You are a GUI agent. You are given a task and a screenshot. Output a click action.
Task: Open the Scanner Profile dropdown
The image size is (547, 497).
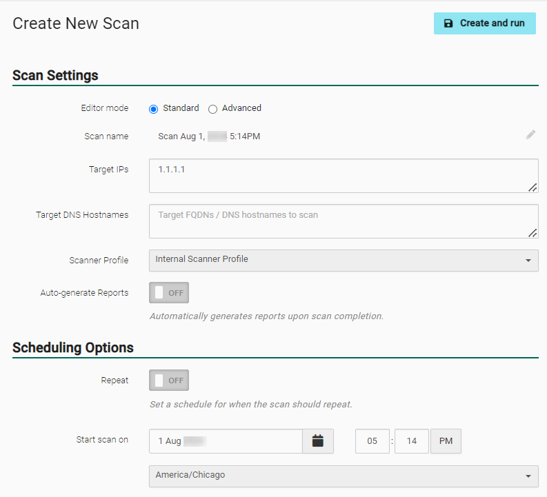tap(343, 260)
